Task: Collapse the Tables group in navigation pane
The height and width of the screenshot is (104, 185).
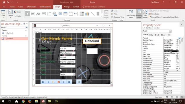Action: coord(26,30)
